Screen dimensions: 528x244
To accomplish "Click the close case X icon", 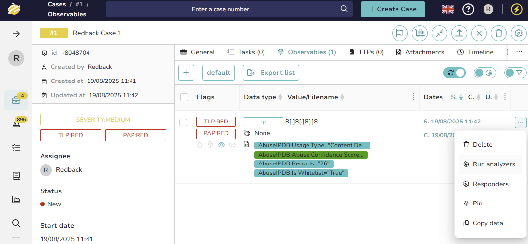I will (479, 33).
